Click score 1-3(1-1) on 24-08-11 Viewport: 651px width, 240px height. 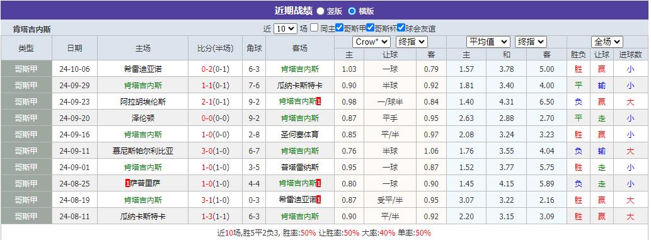click(215, 216)
